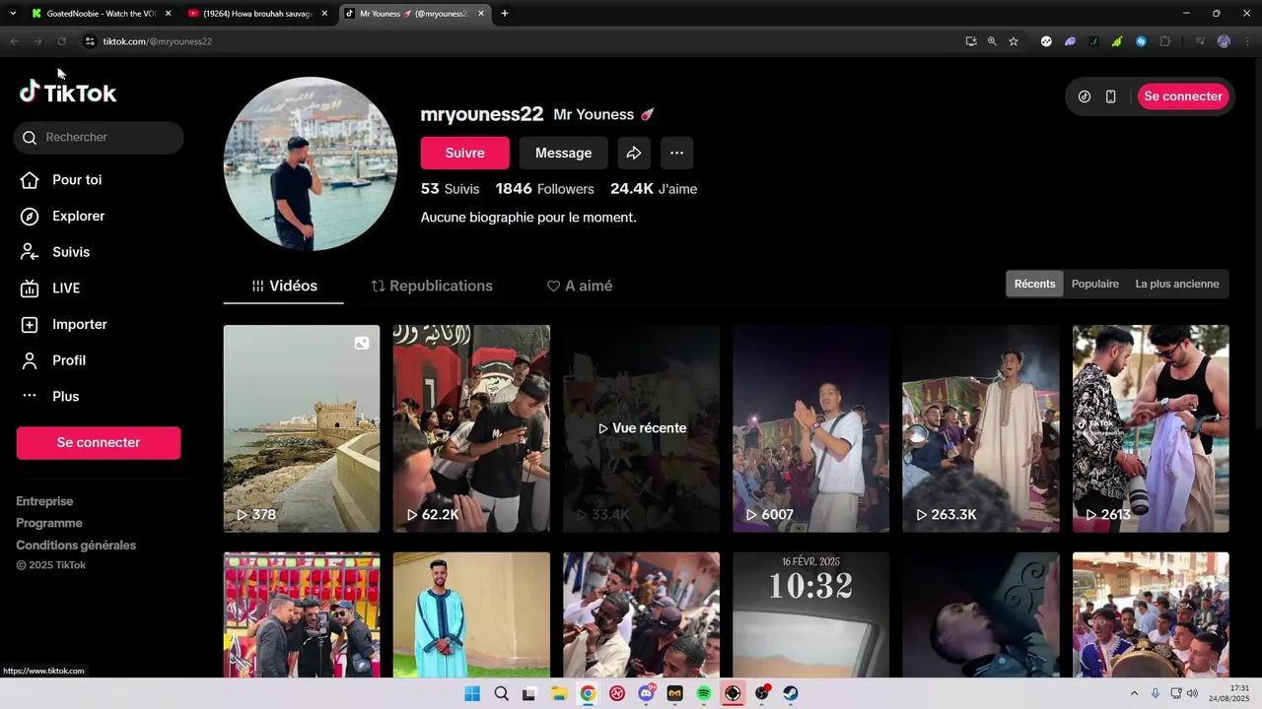Image resolution: width=1262 pixels, height=709 pixels.
Task: Open a new browser tab
Action: click(505, 14)
